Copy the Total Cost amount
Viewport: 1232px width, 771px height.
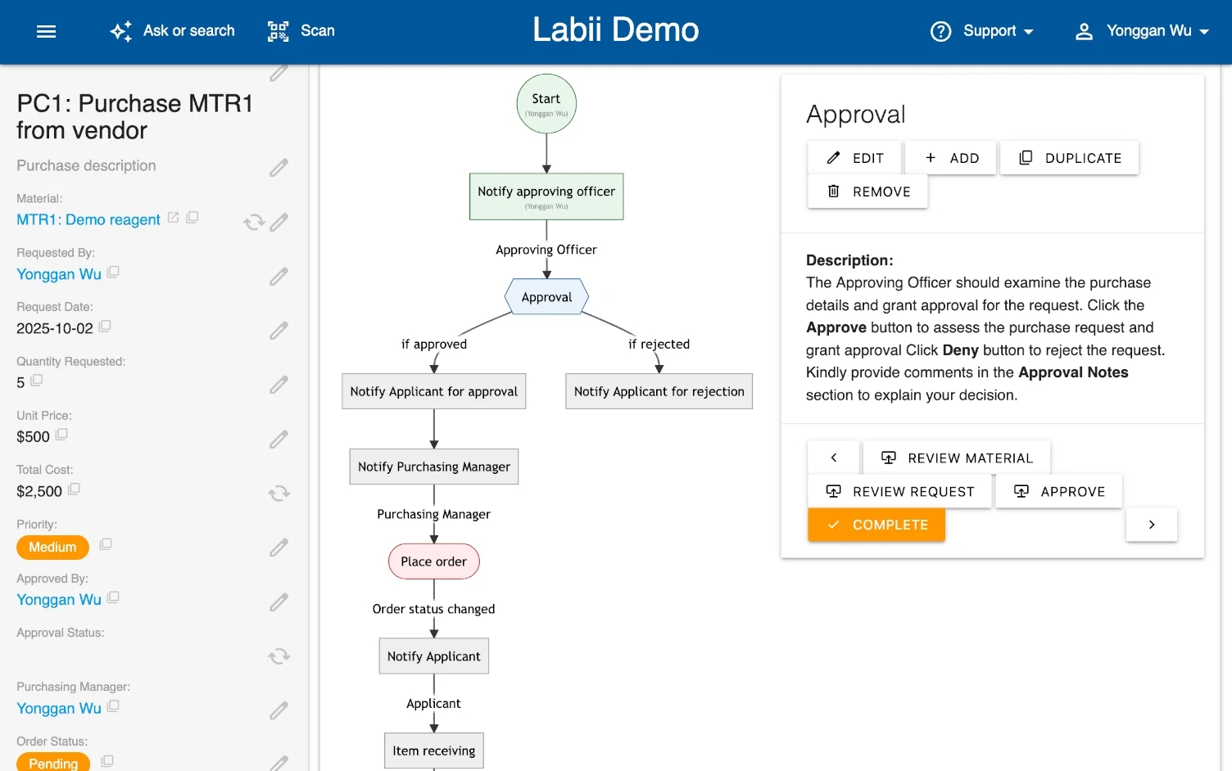[x=75, y=489]
